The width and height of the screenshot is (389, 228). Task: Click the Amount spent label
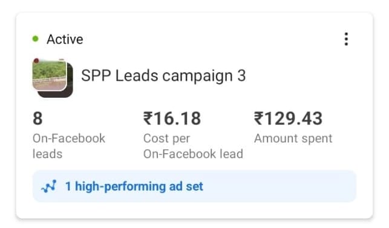click(x=293, y=138)
